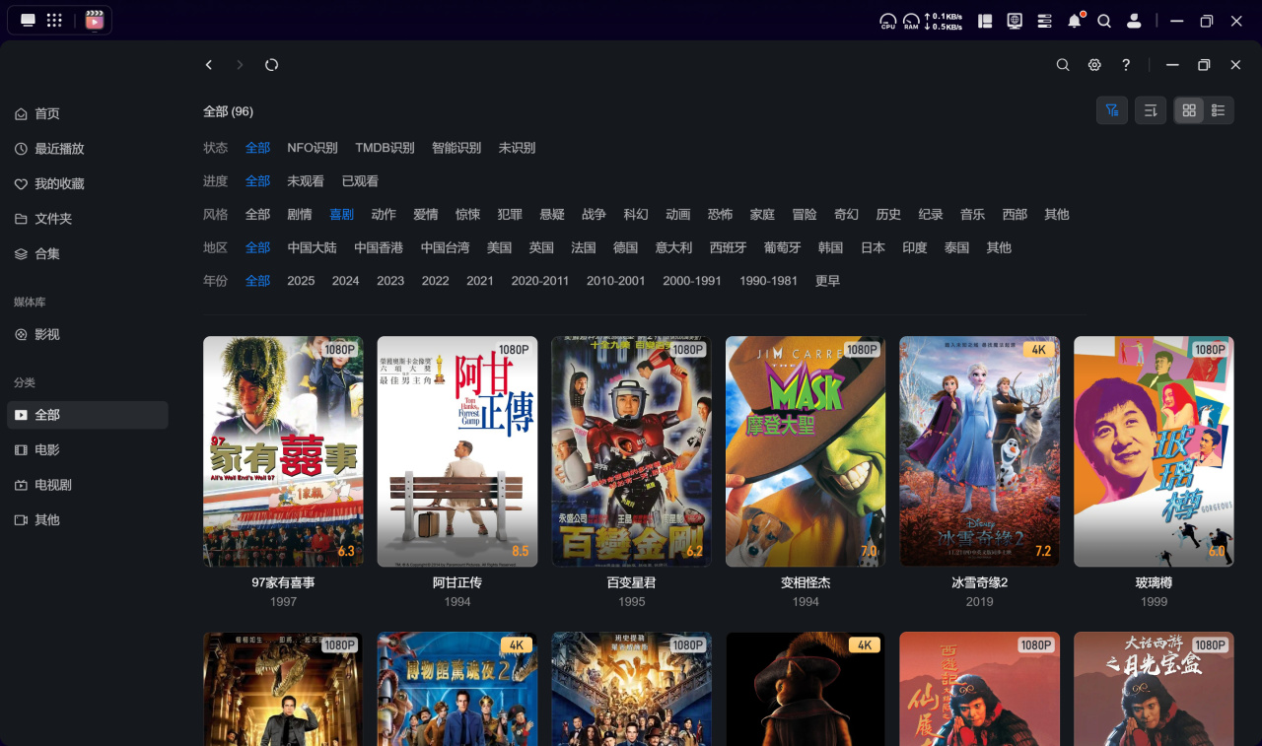The image size is (1262, 746).
Task: Filter region by 中国香港
Action: [379, 247]
